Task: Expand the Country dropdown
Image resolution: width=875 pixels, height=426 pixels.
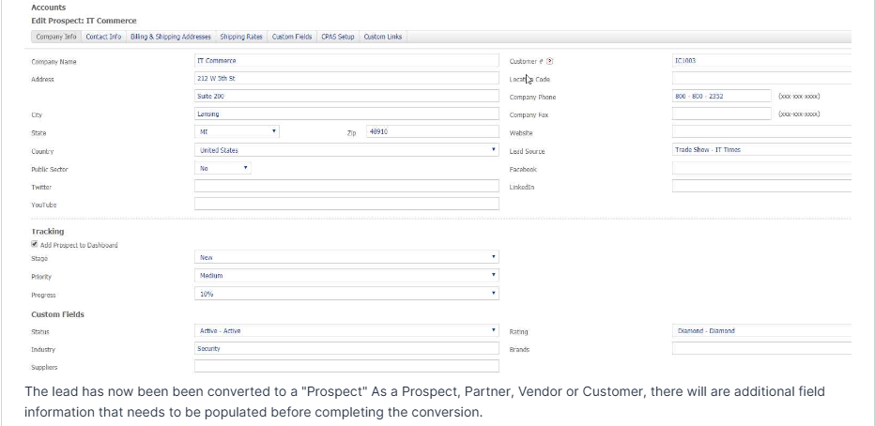Action: pos(345,150)
